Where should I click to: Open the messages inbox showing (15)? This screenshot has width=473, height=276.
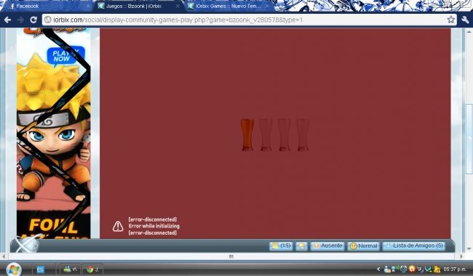[x=281, y=246]
